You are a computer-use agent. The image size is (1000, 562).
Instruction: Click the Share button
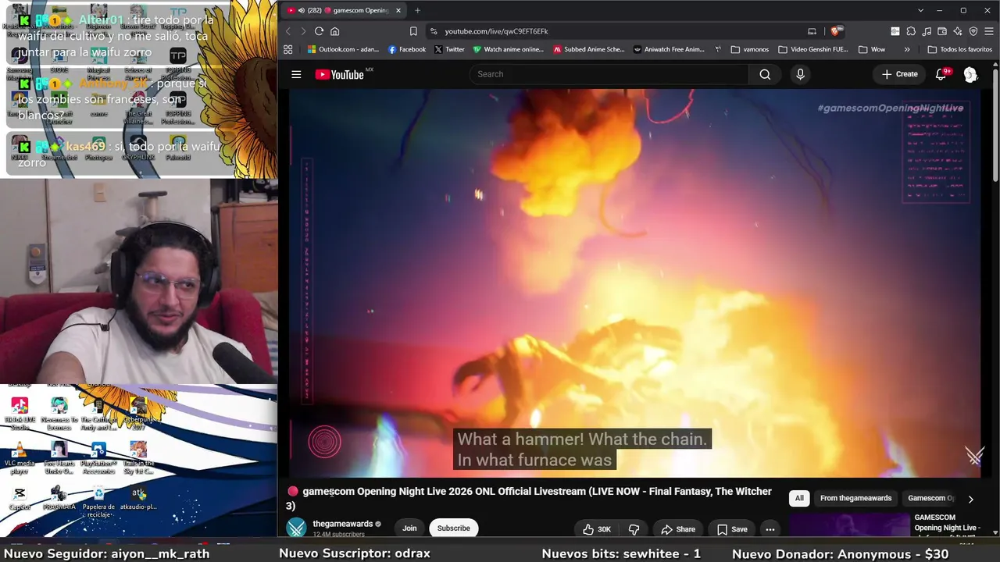coord(677,529)
